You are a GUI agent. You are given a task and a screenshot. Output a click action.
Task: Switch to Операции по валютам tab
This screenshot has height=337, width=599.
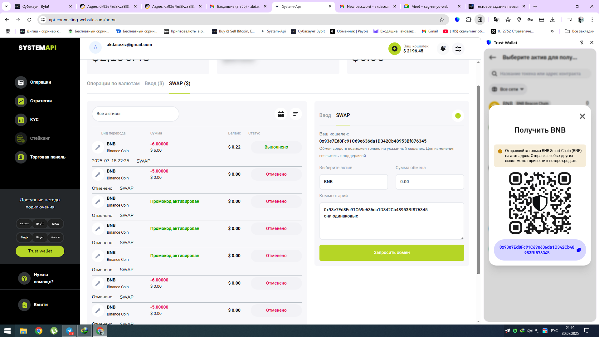(x=113, y=84)
